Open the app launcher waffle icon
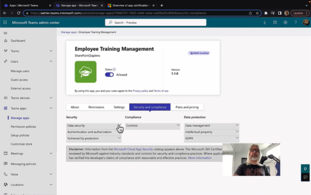The height and width of the screenshot is (195, 311). coord(5,22)
